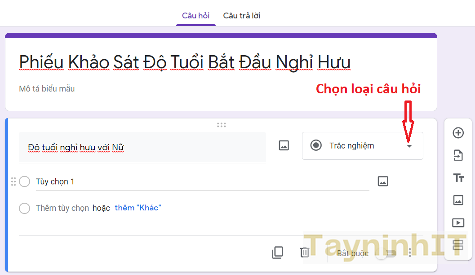Click the import questions icon

pos(458,156)
